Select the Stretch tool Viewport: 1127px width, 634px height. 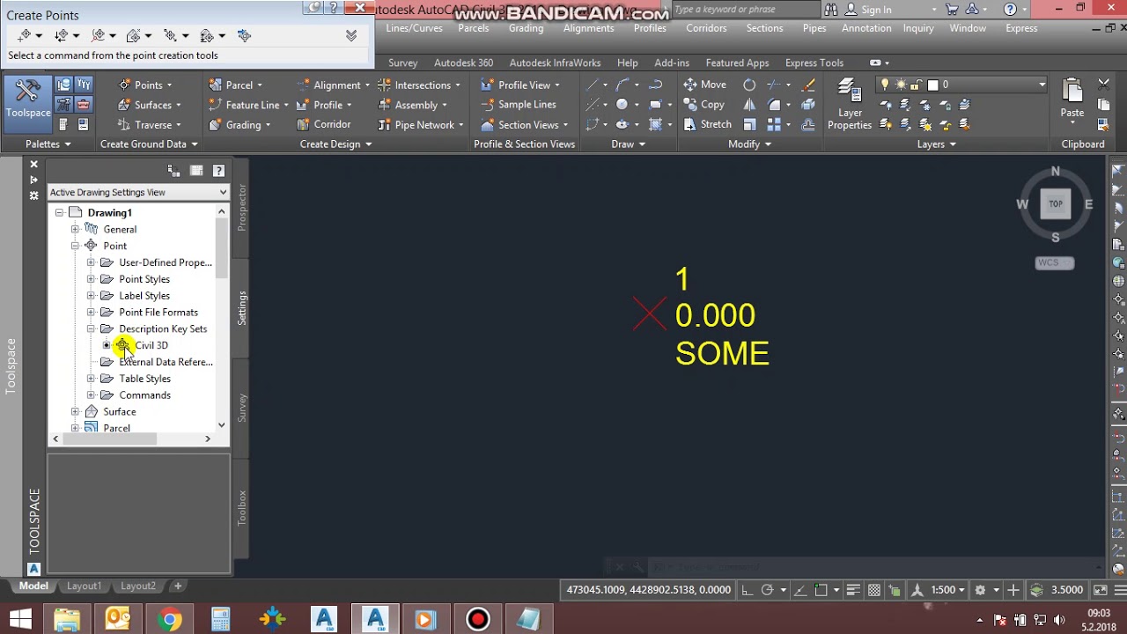[708, 124]
